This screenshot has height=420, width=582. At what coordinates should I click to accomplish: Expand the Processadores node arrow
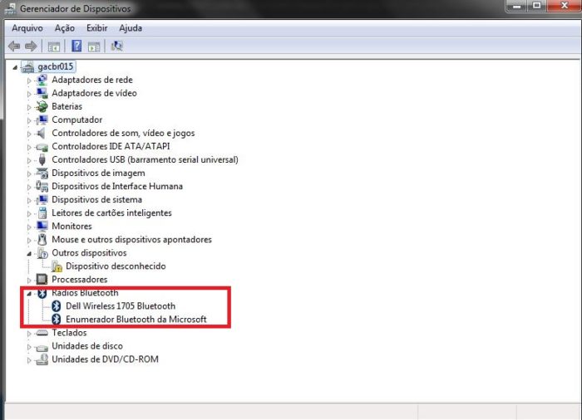[x=29, y=281]
